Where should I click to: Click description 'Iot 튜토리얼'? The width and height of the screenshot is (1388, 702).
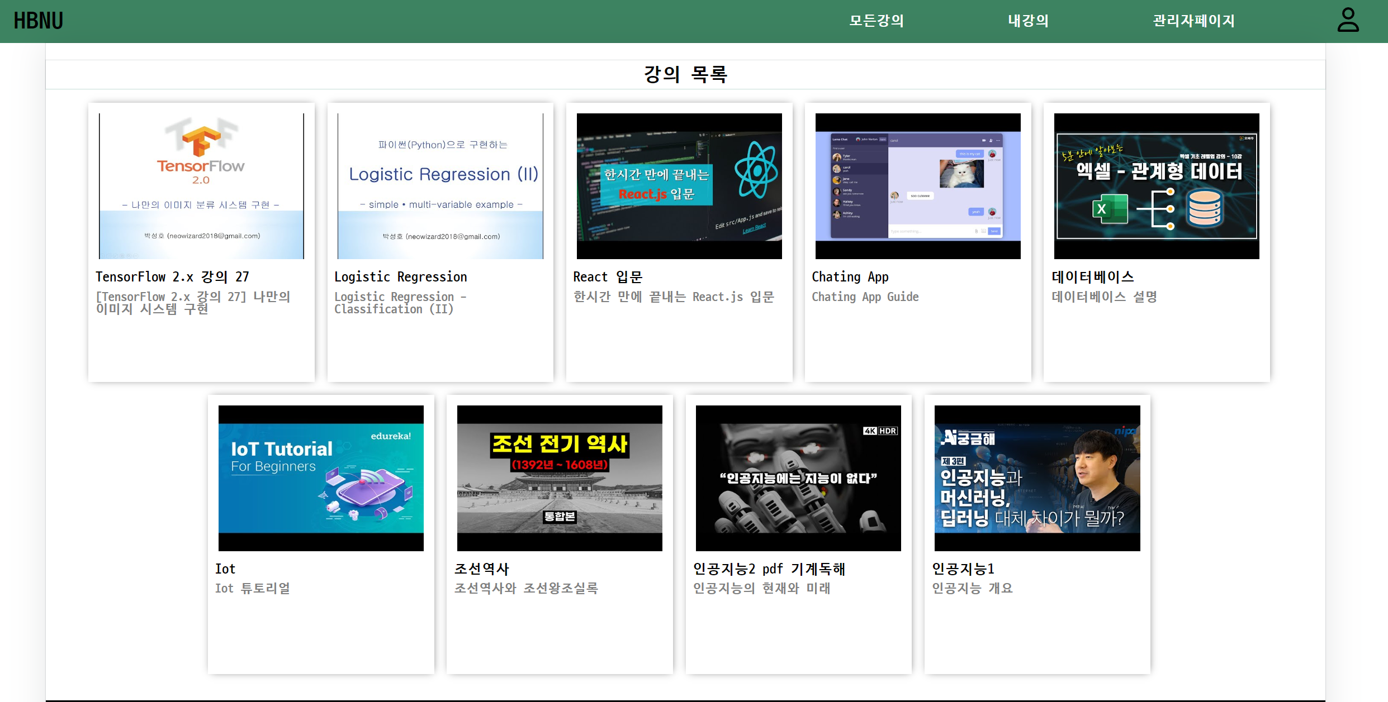[x=253, y=589]
